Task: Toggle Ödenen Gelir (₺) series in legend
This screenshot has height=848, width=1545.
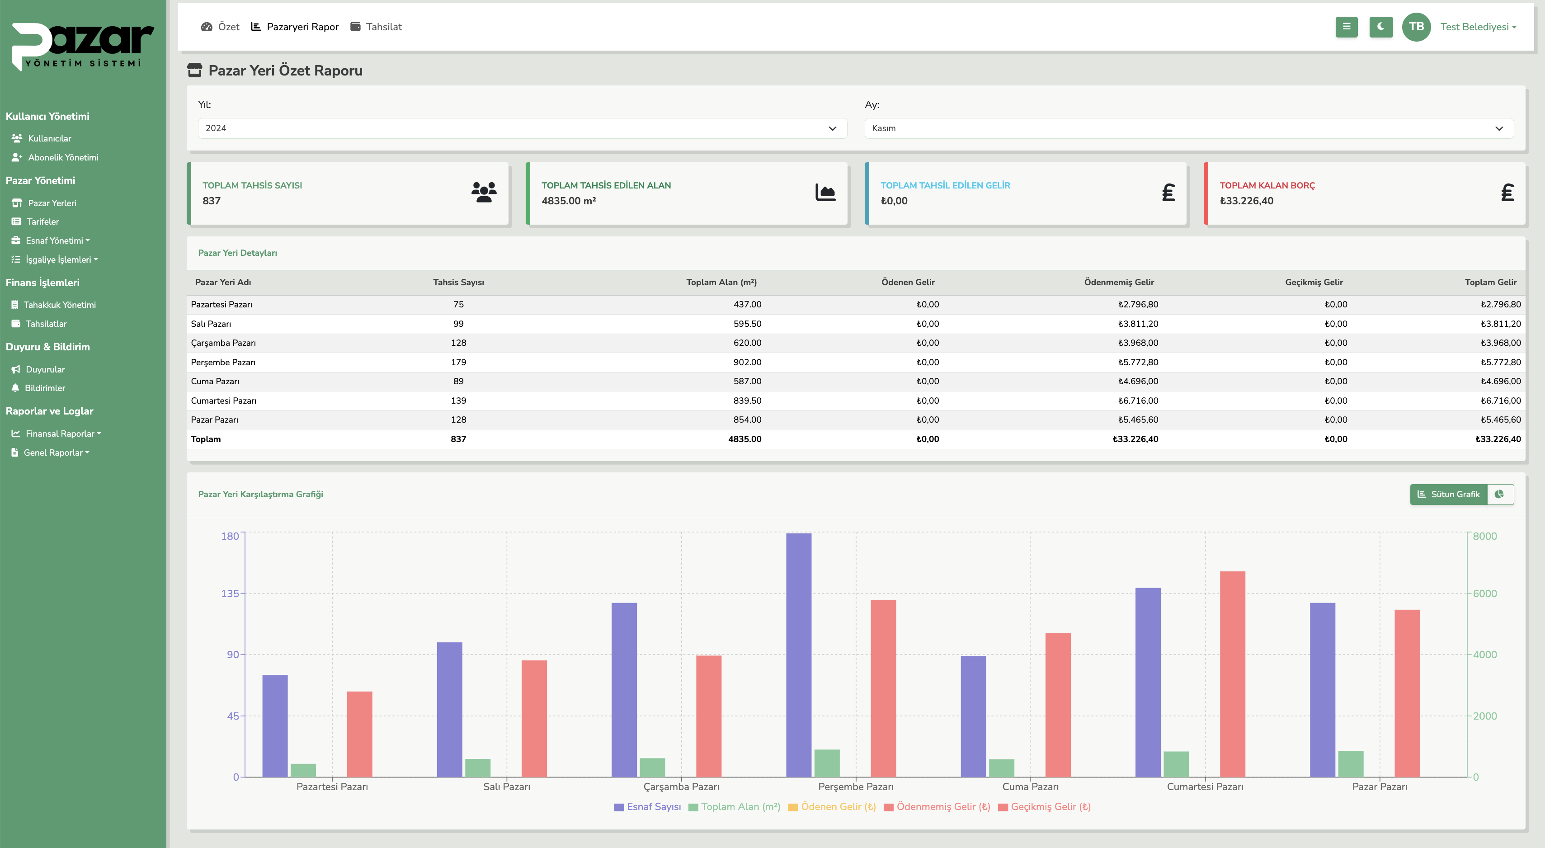Action: coord(832,807)
